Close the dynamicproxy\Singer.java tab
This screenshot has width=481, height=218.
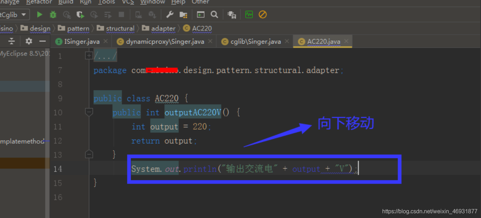(x=210, y=41)
